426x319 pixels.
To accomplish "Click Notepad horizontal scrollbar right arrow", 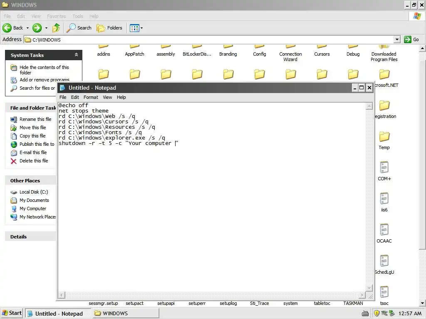I will pyautogui.click(x=362, y=295).
